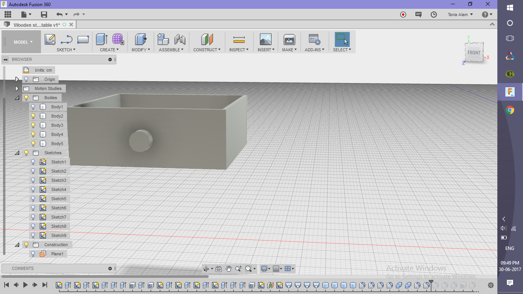
Task: Collapse the Construction folder
Action: [17, 245]
